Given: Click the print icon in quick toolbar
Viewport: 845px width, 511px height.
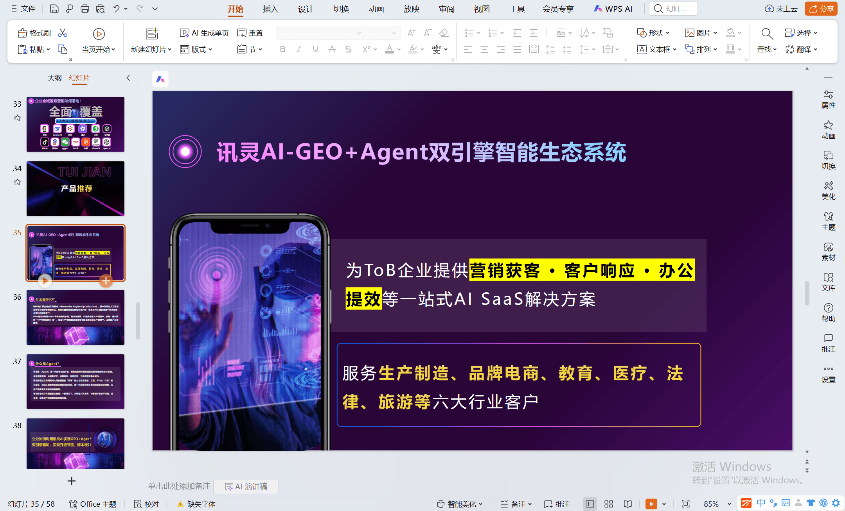Looking at the screenshot, I should click(84, 9).
